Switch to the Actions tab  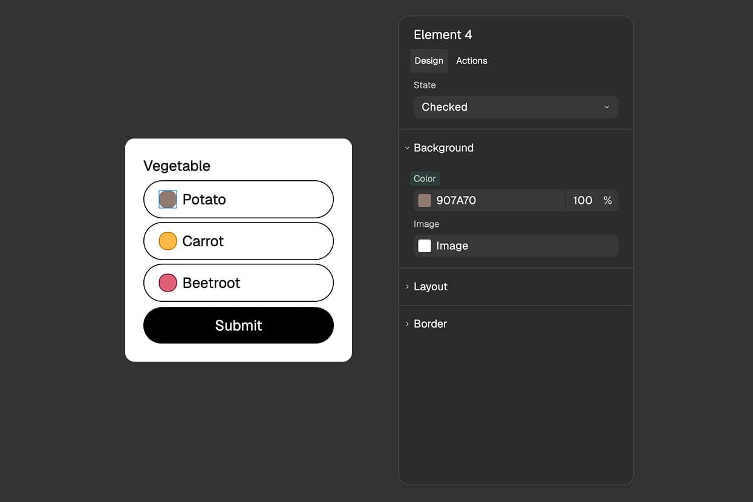[471, 60]
